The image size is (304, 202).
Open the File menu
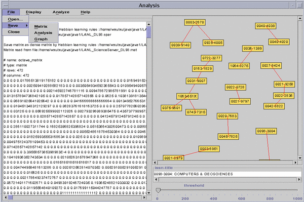point(11,12)
